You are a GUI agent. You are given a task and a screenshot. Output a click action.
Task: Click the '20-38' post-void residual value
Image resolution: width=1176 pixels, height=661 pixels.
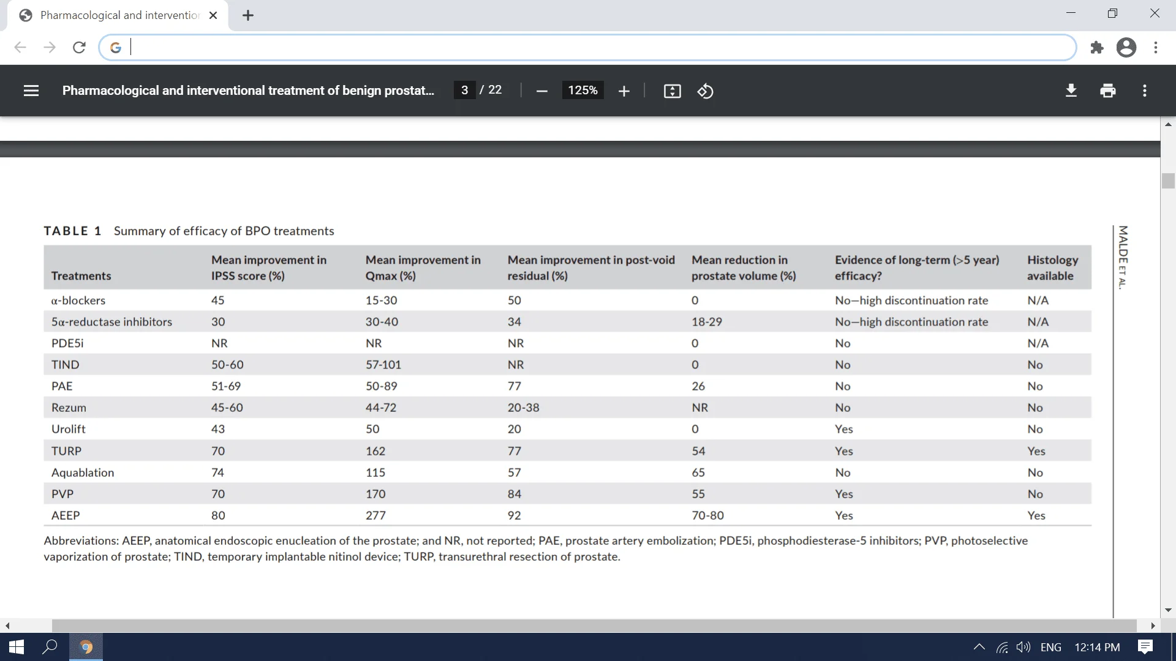[523, 408]
